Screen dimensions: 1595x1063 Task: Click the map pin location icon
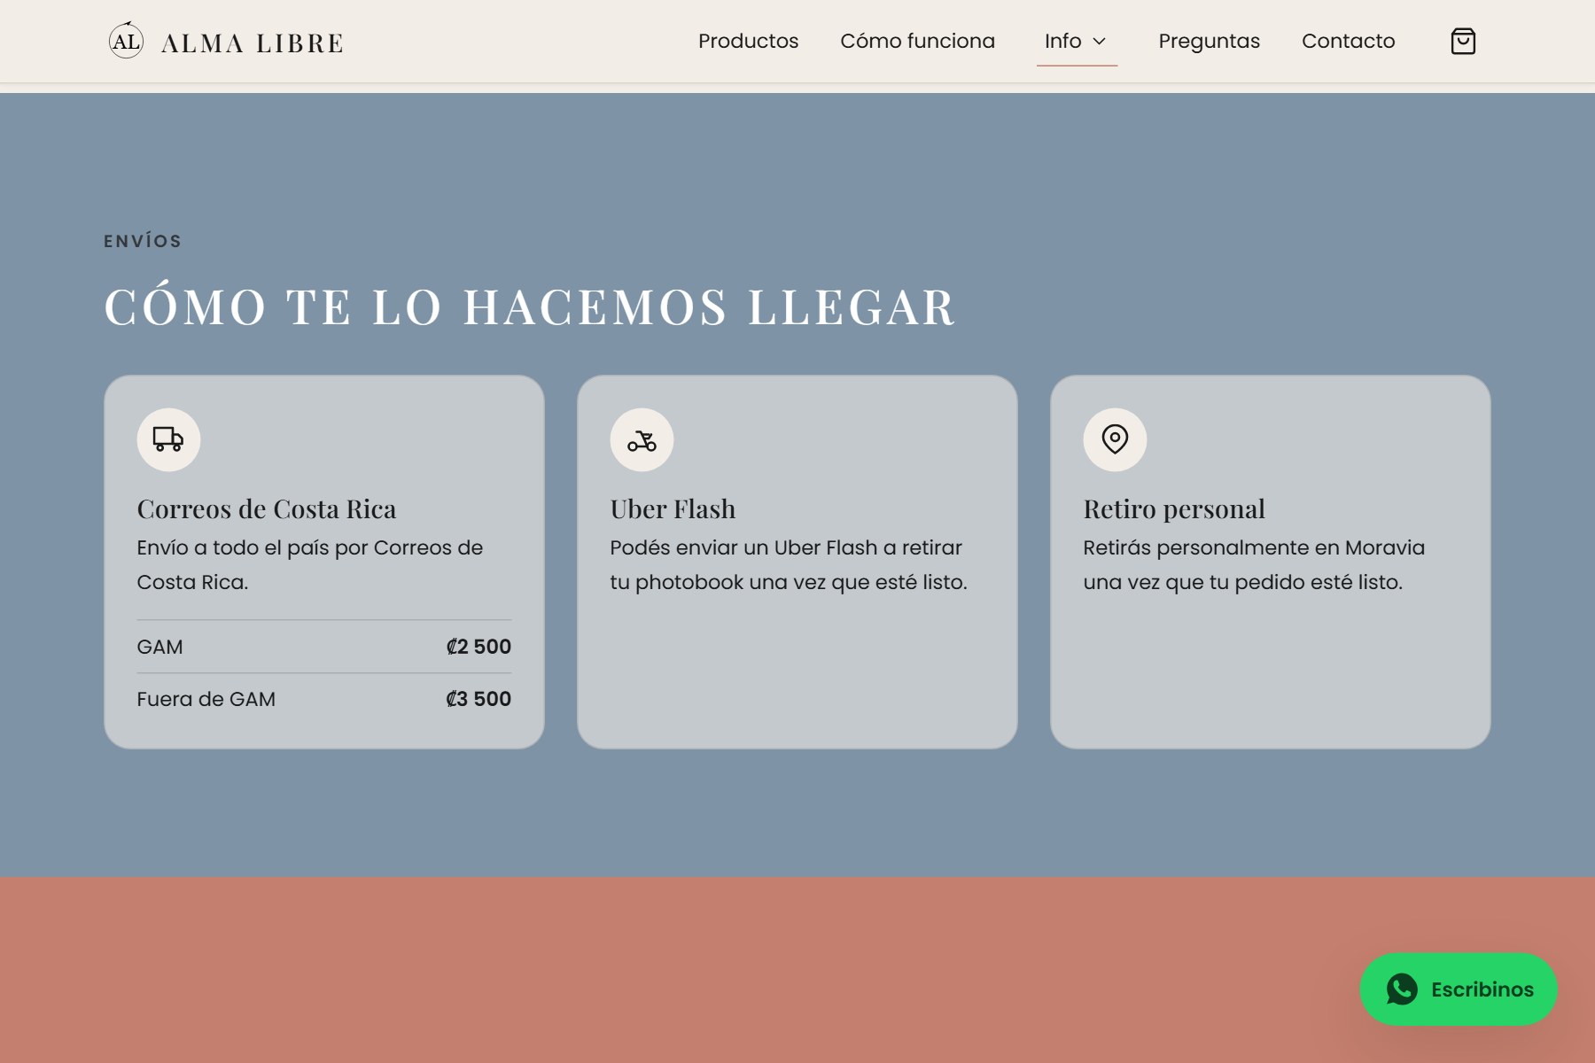(1115, 439)
